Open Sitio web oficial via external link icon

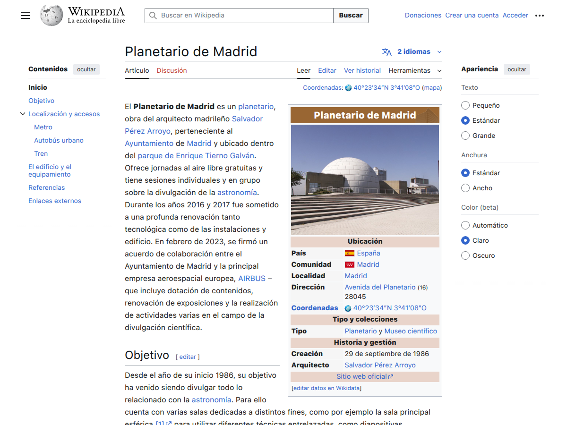pyautogui.click(x=390, y=376)
